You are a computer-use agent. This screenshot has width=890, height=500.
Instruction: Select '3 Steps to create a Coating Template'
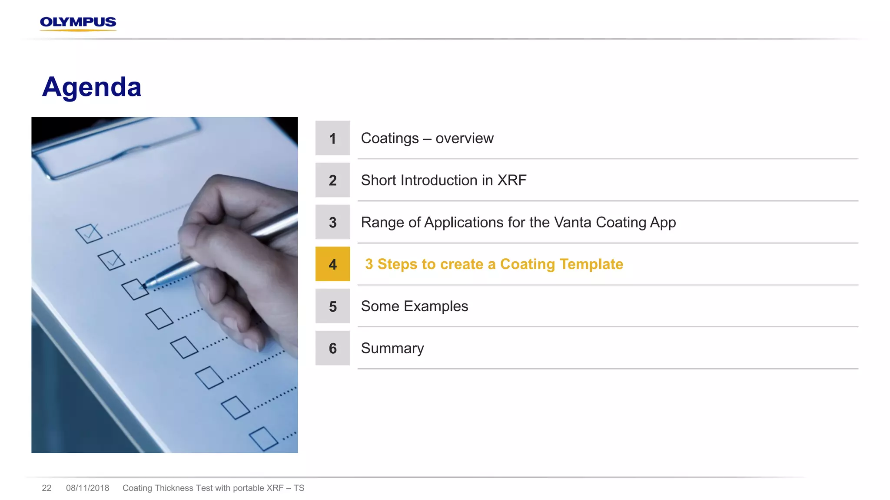pos(494,264)
